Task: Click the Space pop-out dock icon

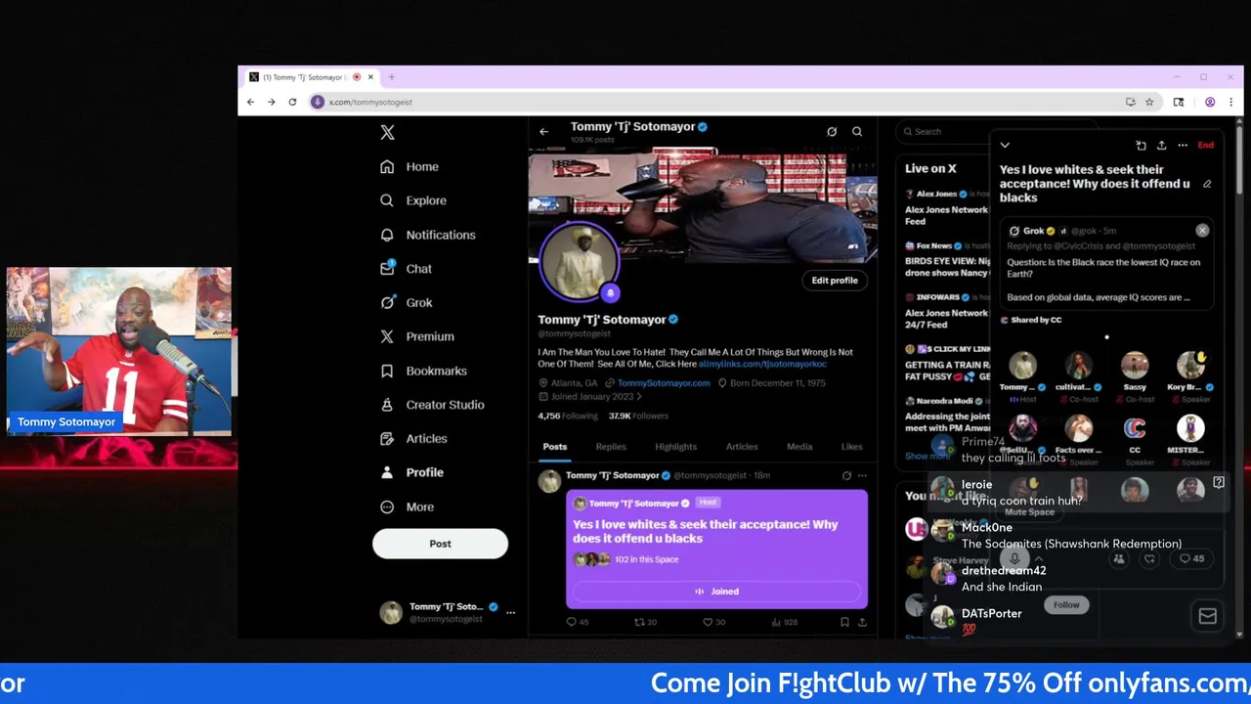Action: 1141,146
